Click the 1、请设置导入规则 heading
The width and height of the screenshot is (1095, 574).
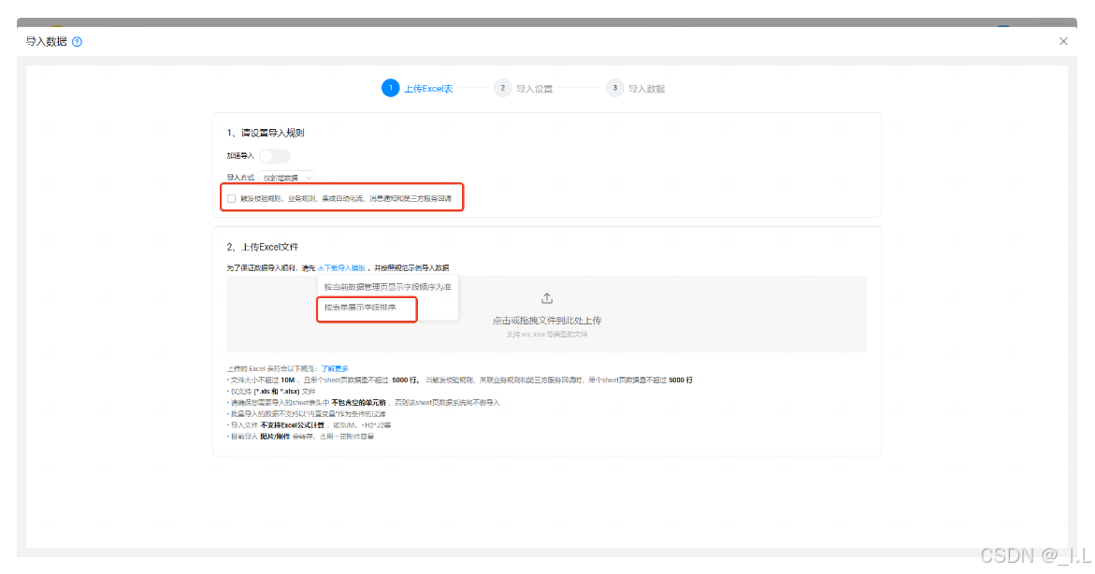(266, 133)
